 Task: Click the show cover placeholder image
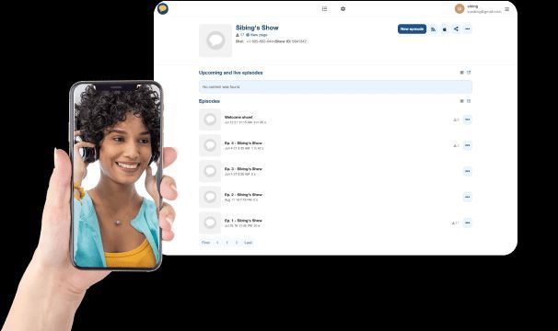tap(215, 40)
